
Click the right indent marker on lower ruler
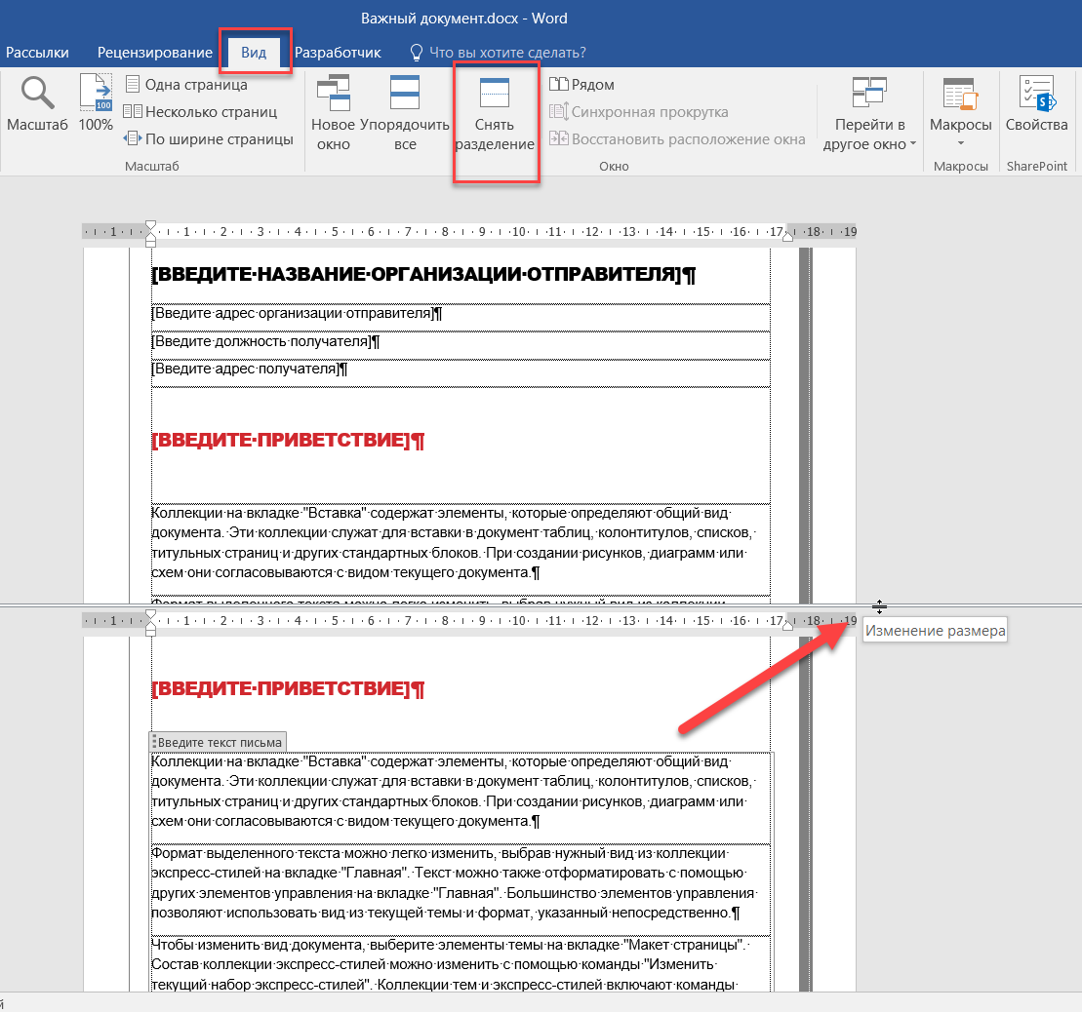point(787,625)
